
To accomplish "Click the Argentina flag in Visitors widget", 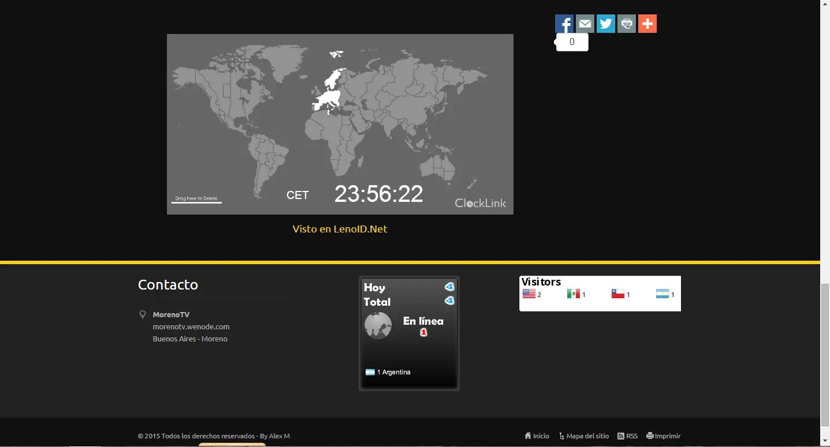I will tap(662, 294).
